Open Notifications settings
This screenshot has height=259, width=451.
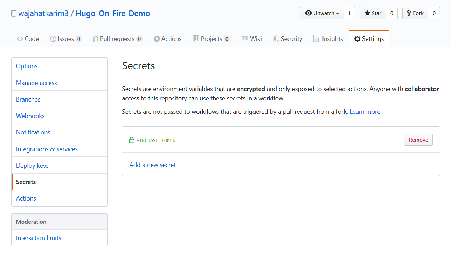(60, 132)
